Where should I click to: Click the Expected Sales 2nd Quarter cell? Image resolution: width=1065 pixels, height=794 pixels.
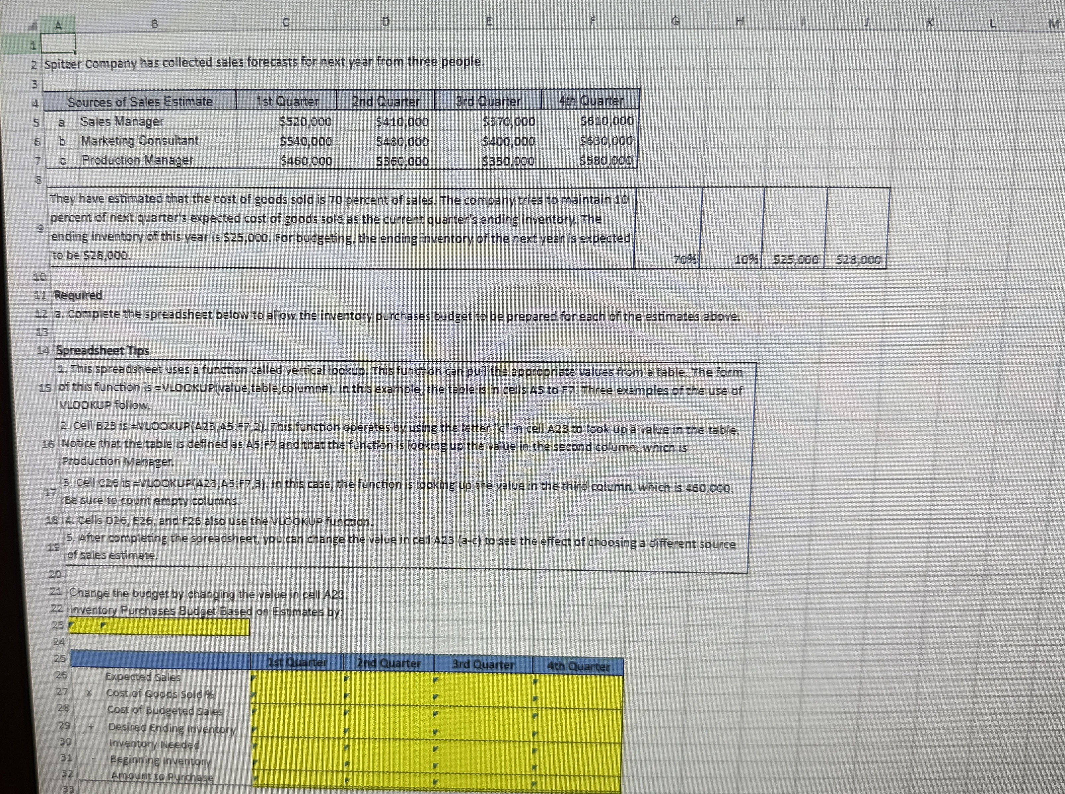point(388,680)
